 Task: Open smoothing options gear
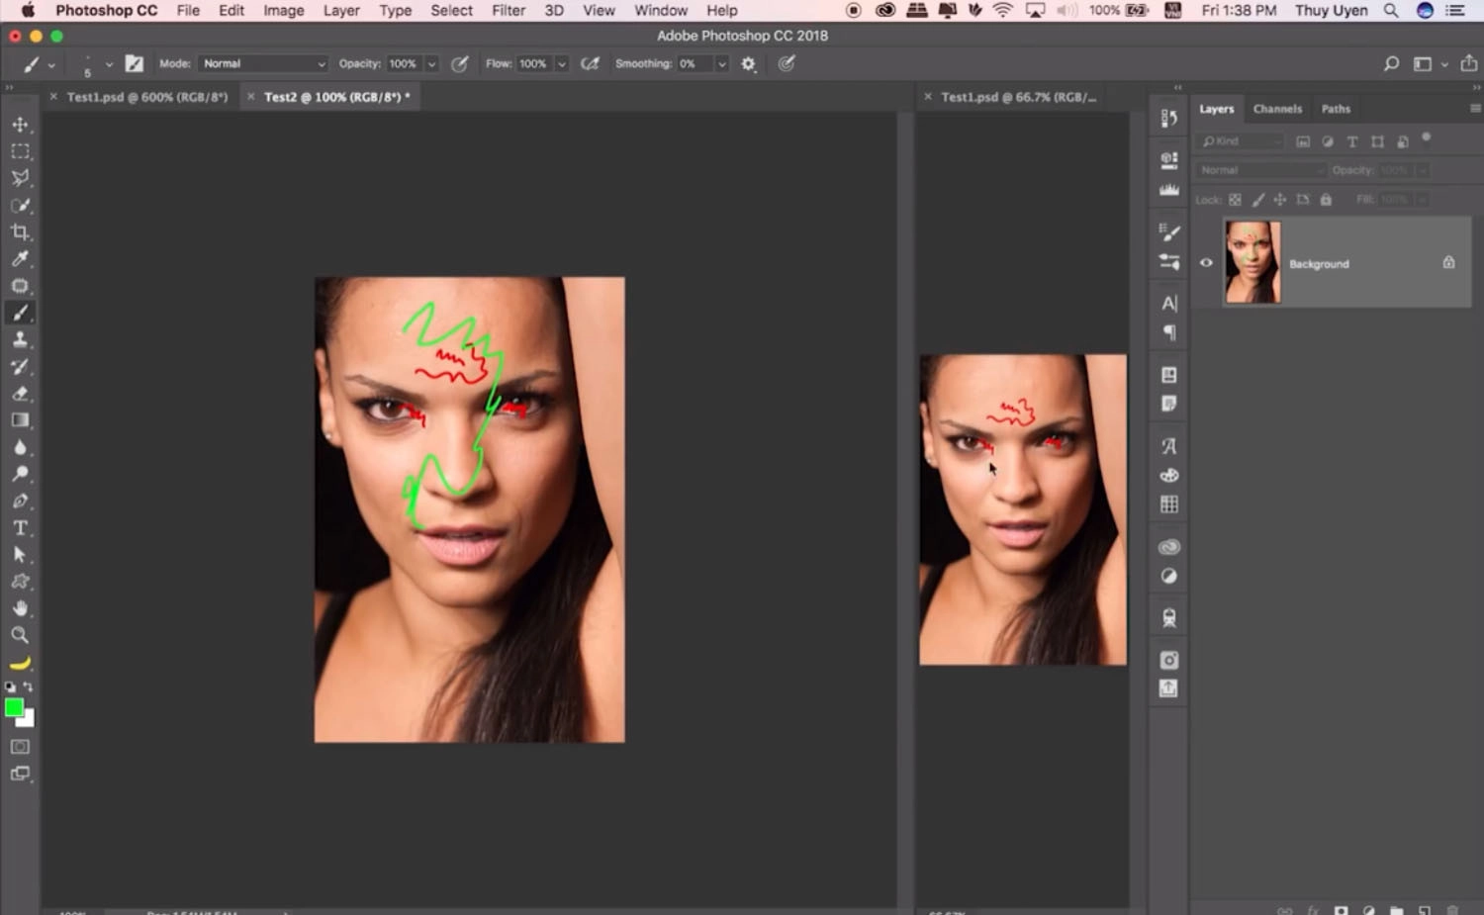749,63
